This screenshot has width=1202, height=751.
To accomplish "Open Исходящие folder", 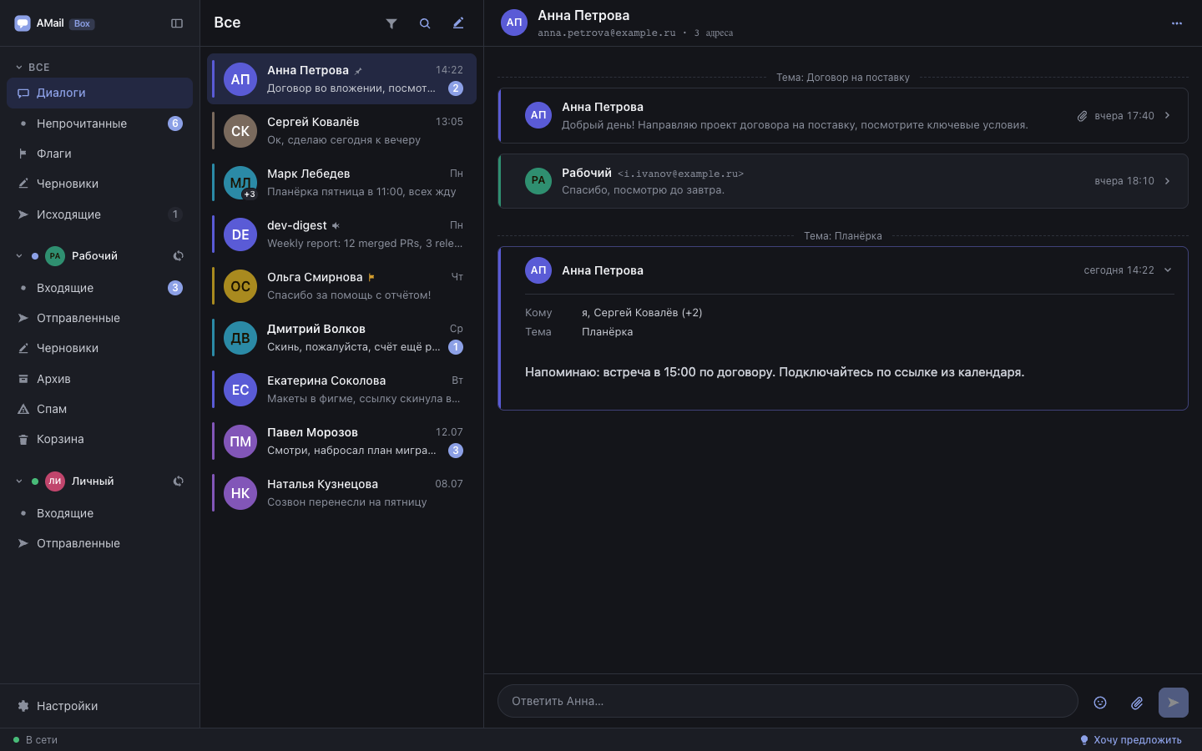I will click(100, 214).
